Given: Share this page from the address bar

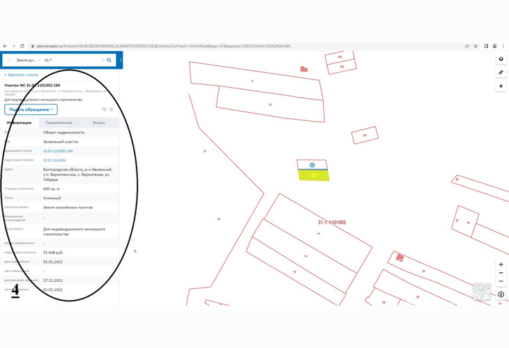Looking at the screenshot, I should click(466, 47).
